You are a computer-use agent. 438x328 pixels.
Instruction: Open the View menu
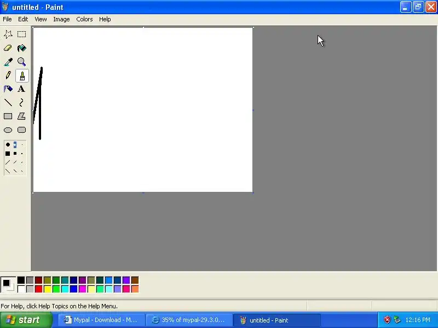point(41,19)
